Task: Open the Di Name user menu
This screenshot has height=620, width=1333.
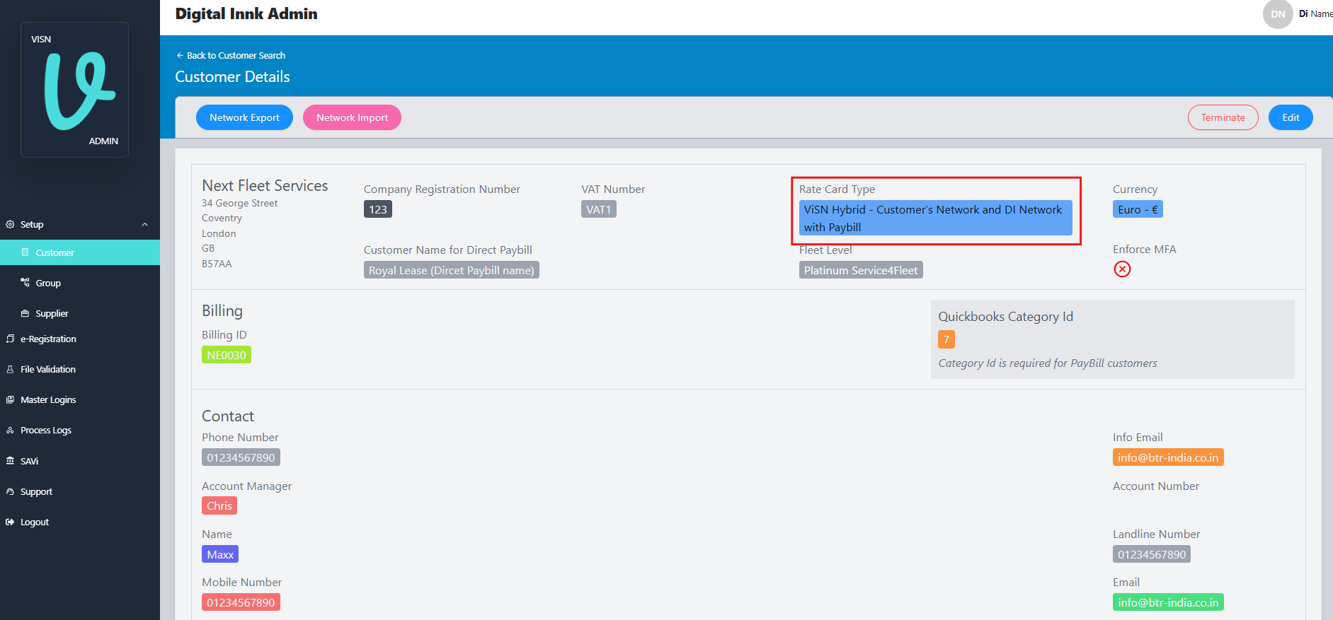Action: [1315, 13]
